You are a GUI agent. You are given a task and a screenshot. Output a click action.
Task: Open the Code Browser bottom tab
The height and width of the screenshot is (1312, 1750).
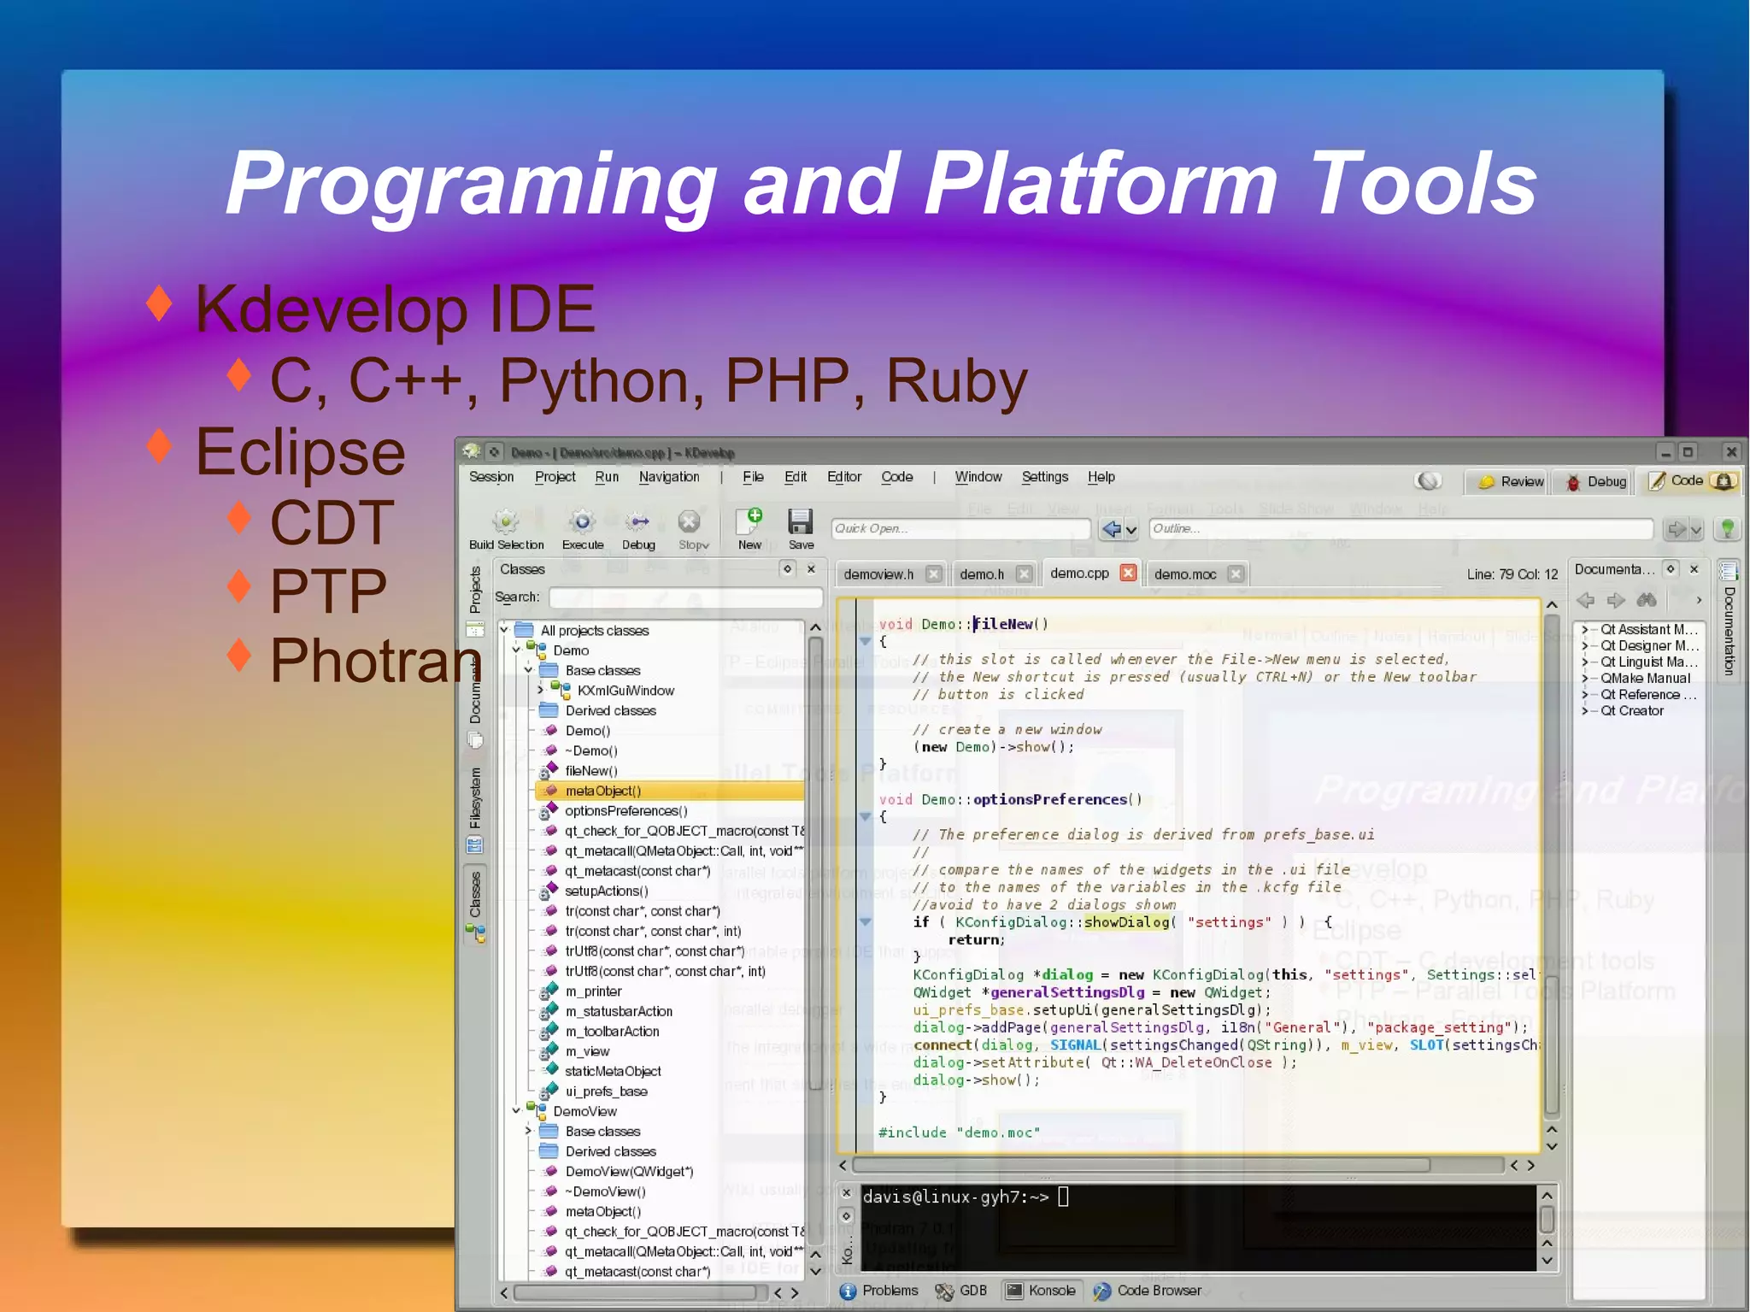[x=1148, y=1291]
